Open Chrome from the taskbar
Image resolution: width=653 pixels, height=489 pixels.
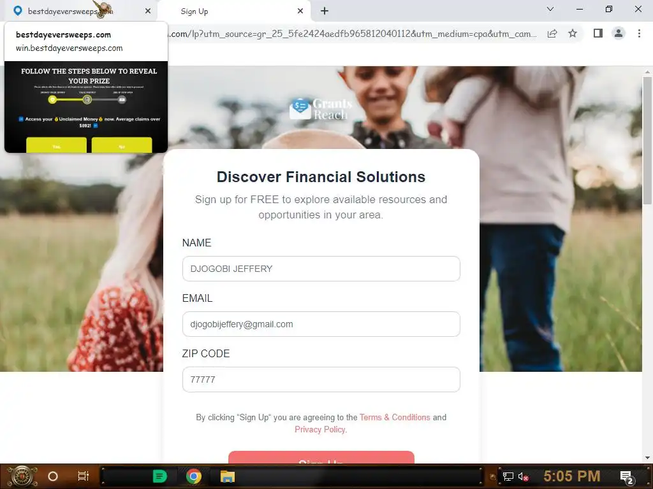click(x=194, y=476)
